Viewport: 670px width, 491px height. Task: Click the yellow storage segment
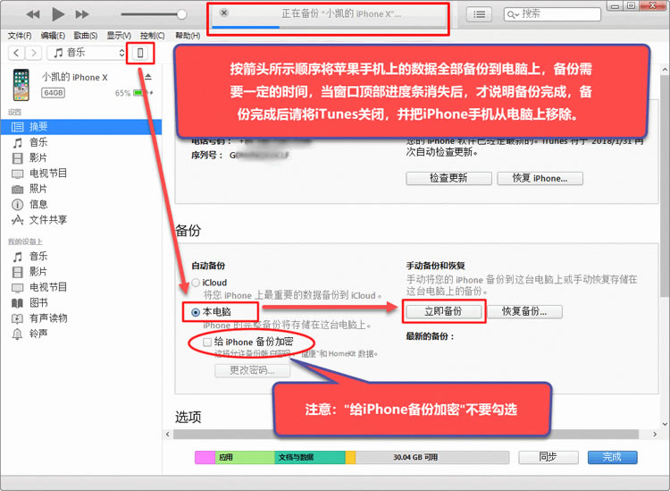pos(350,457)
